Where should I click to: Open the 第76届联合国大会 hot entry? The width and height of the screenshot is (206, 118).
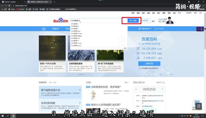click(51, 90)
